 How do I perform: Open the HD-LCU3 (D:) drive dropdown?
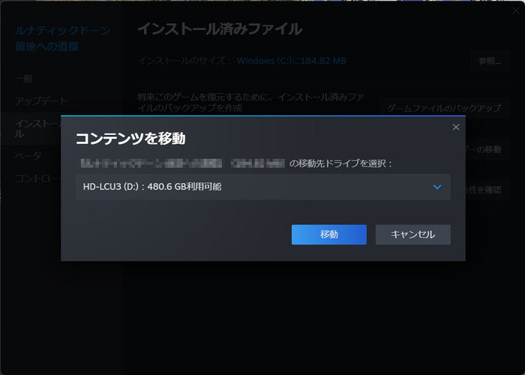[262, 187]
